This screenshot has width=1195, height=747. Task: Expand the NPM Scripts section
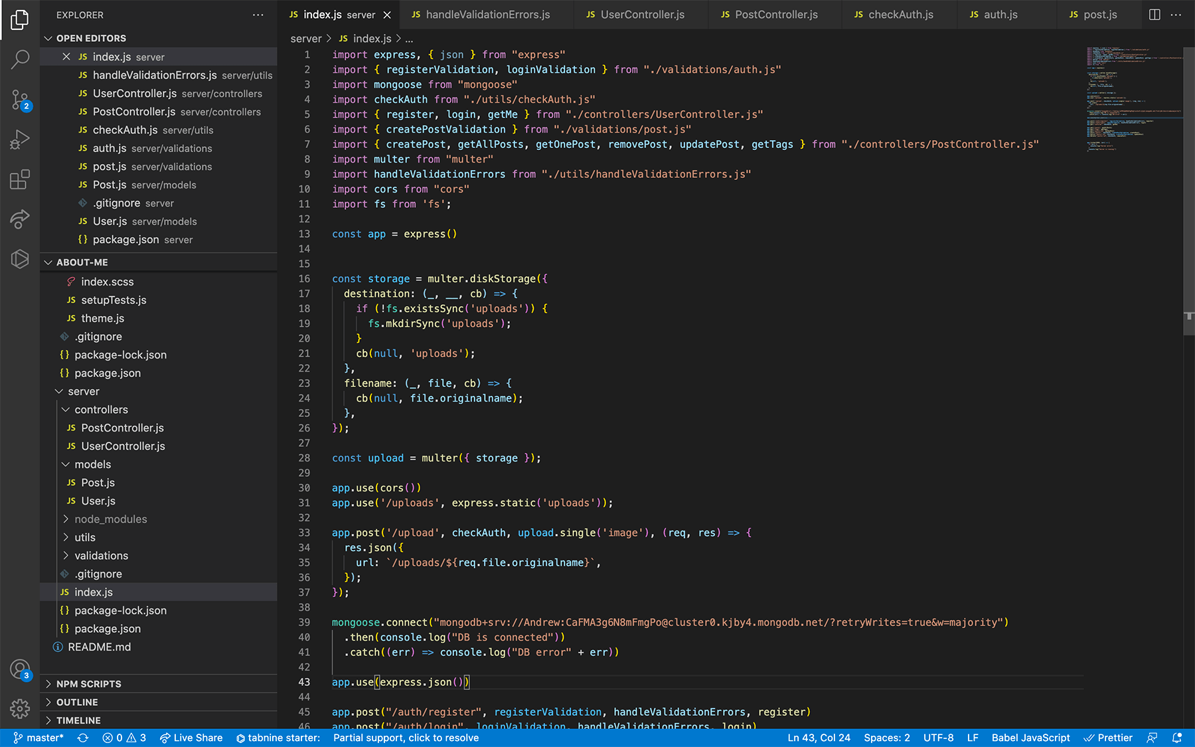pyautogui.click(x=158, y=684)
